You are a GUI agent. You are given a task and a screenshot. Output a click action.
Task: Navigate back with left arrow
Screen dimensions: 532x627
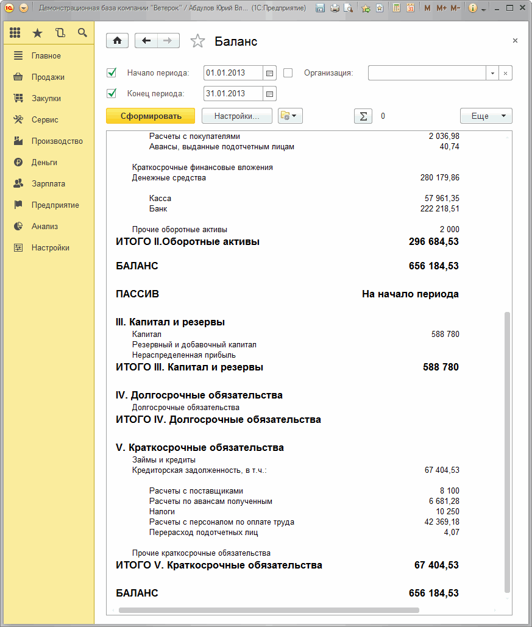click(x=146, y=41)
